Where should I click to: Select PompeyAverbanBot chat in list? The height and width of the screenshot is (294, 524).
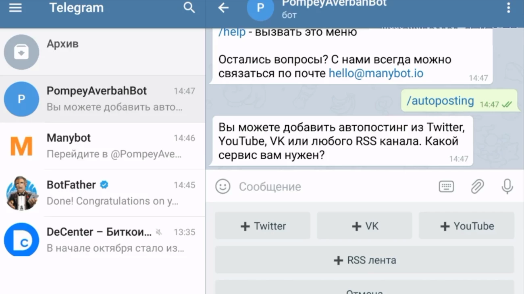[102, 99]
